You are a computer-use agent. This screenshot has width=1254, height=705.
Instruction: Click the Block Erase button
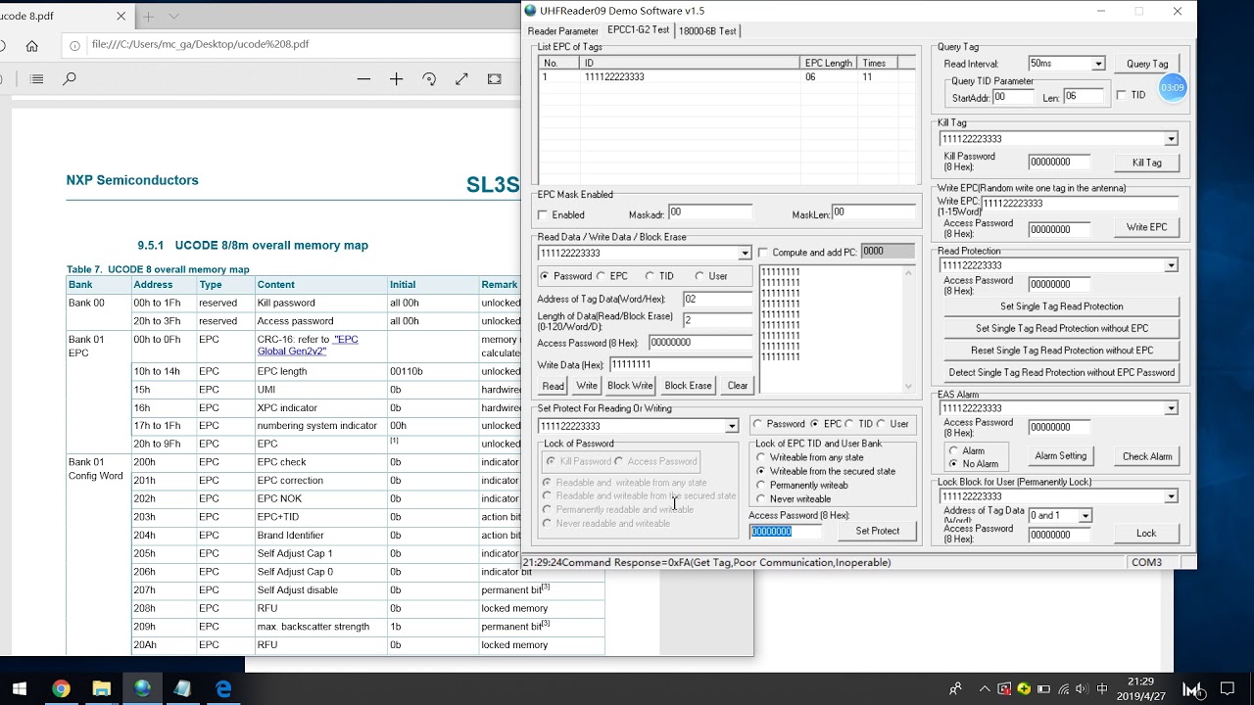[688, 386]
